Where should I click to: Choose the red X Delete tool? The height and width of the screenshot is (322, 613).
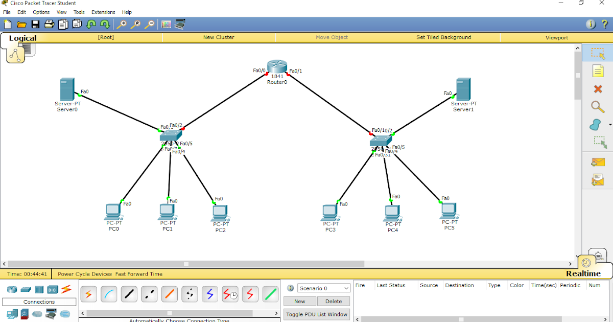pos(598,89)
